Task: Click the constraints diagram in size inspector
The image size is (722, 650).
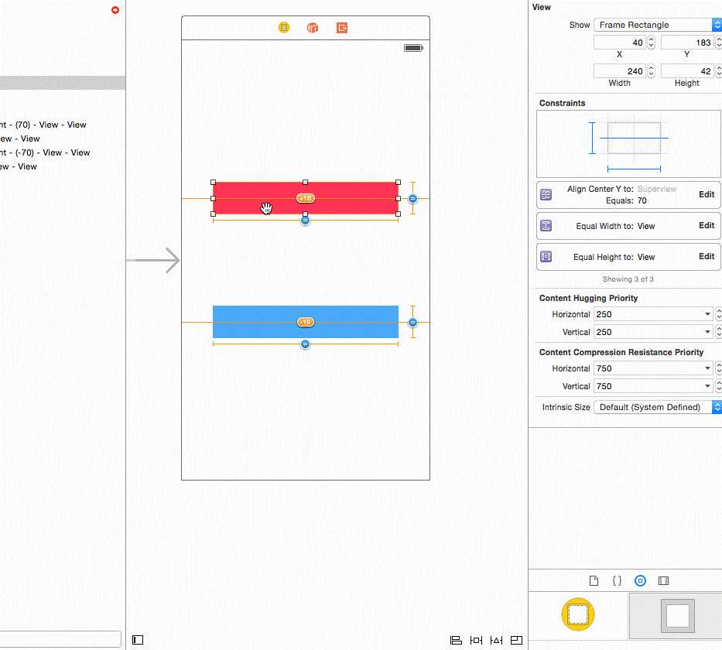Action: point(628,144)
